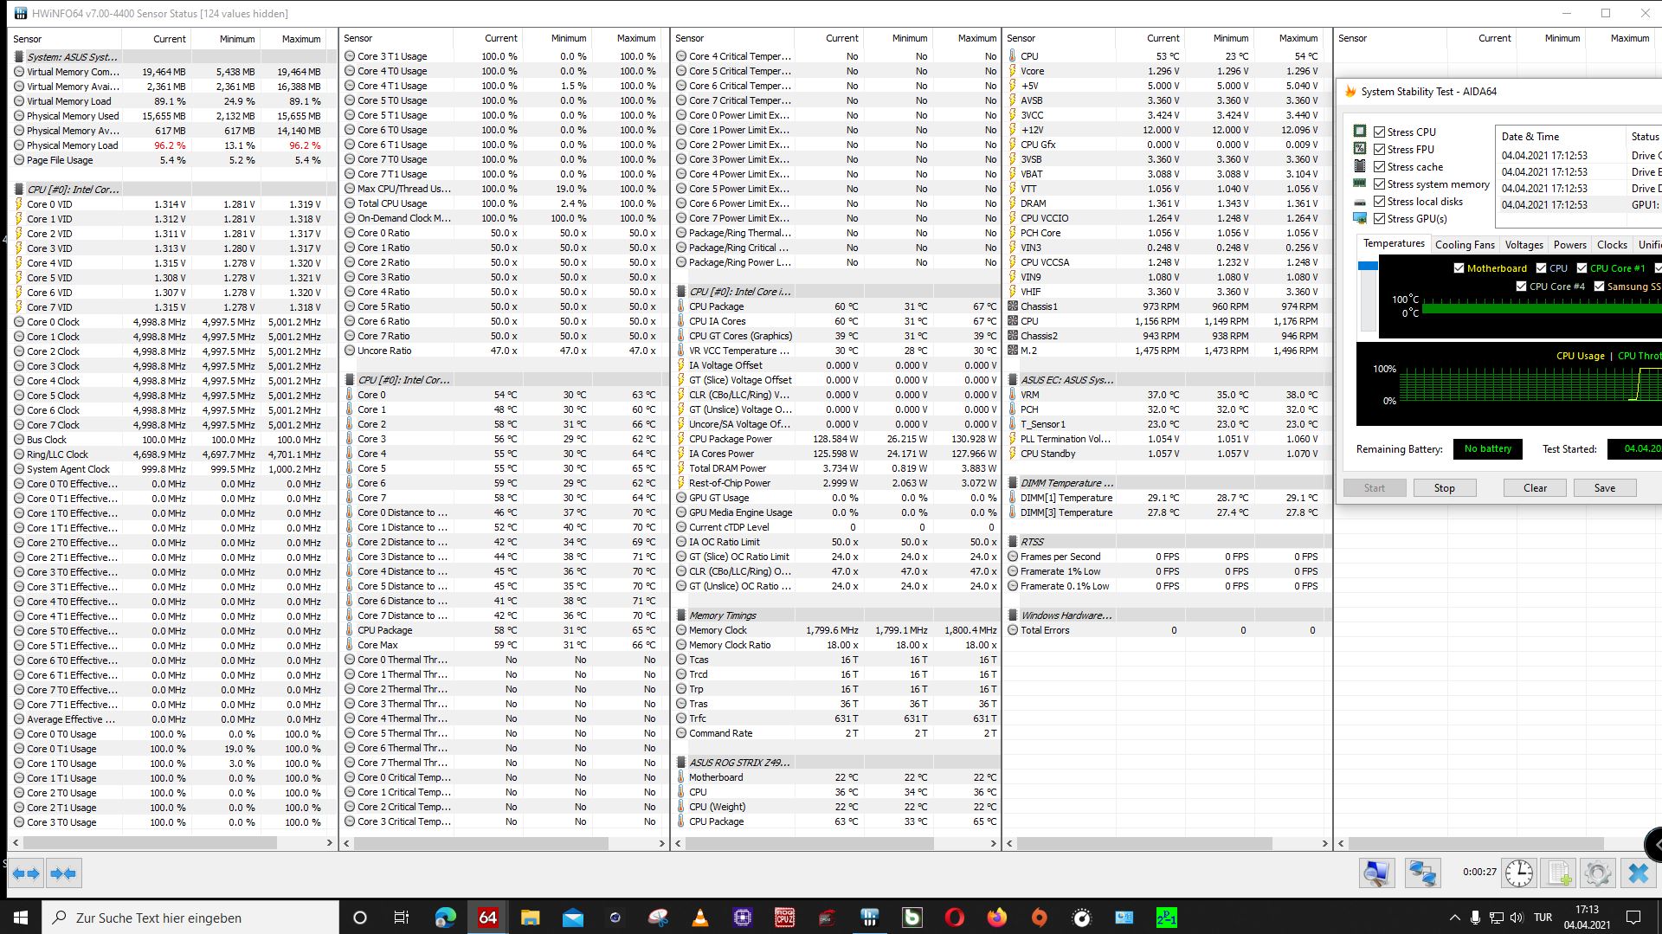Image resolution: width=1662 pixels, height=934 pixels.
Task: Select the CPU Package Power sensor row
Action: 835,439
